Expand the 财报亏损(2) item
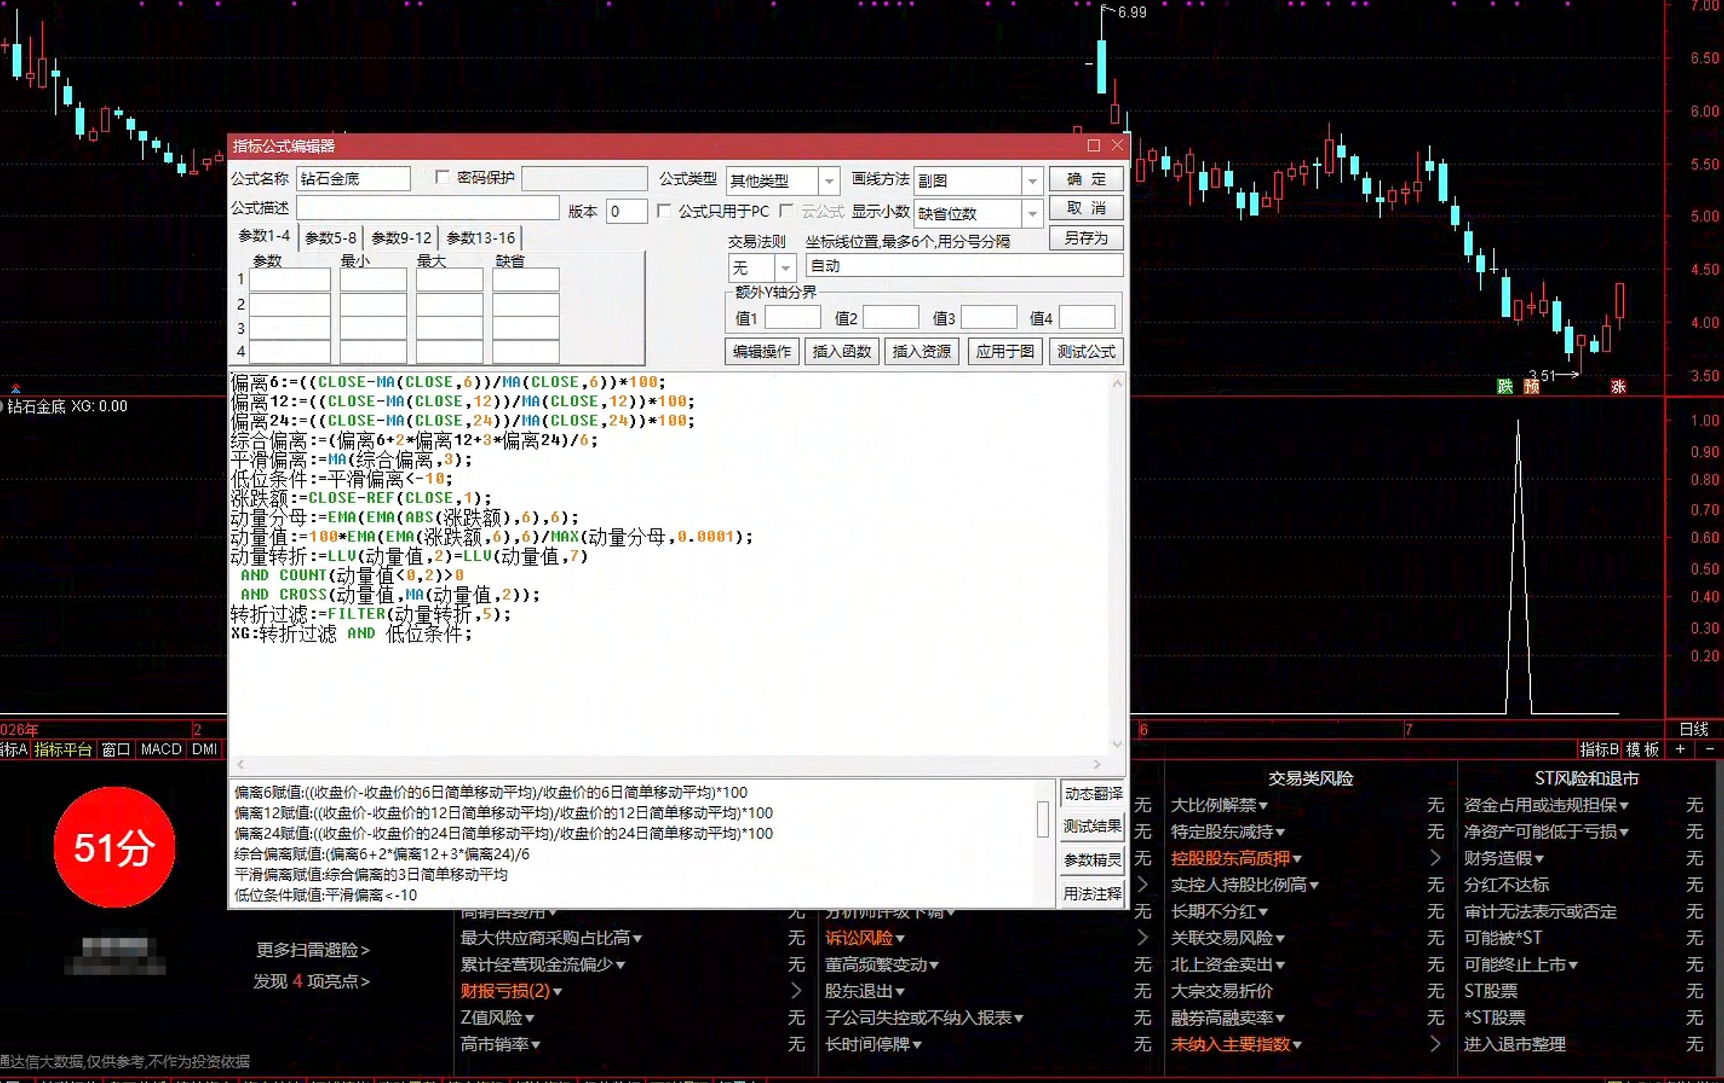This screenshot has width=1724, height=1083. pos(511,991)
